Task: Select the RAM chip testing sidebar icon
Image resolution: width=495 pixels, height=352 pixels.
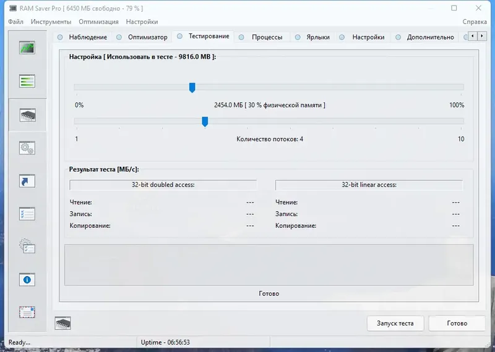Action: (27, 115)
